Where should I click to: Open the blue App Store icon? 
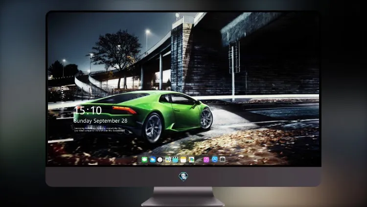click(215, 159)
